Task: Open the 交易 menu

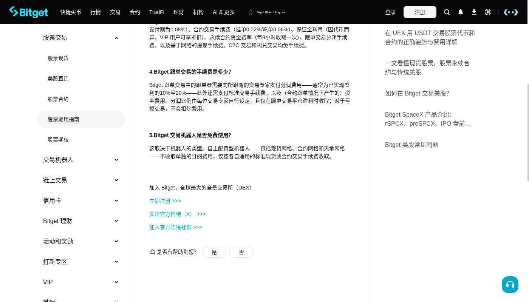Action: [115, 12]
